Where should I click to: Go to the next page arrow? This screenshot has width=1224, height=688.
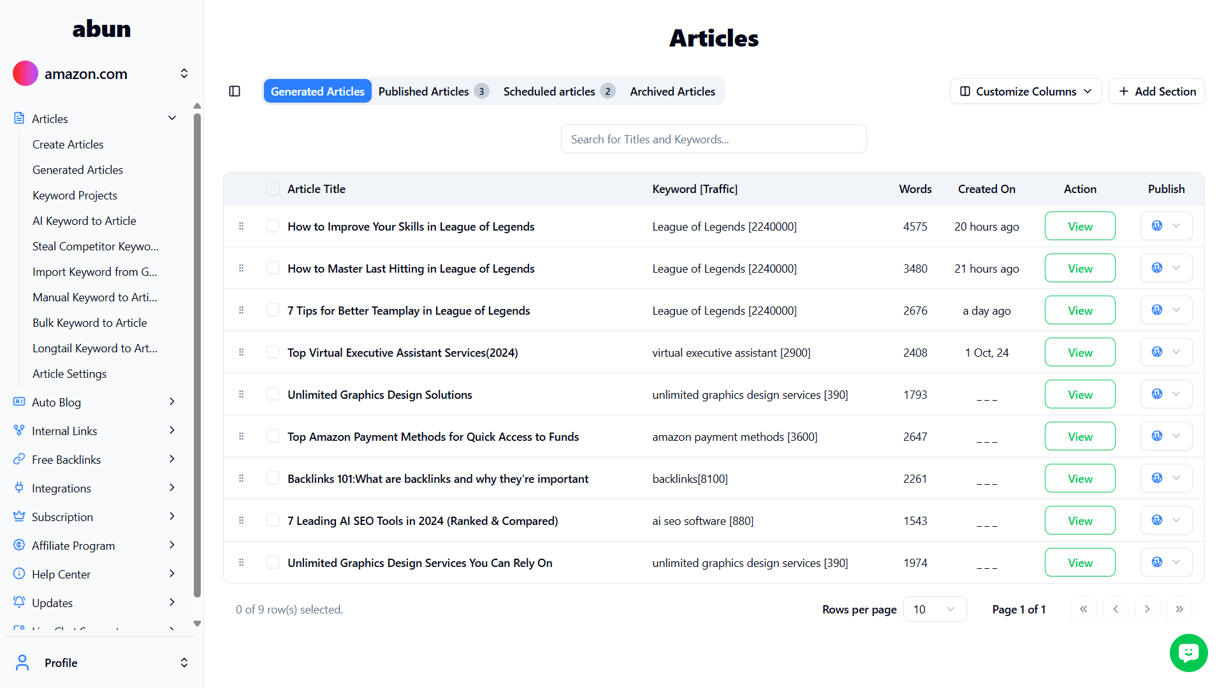1147,609
